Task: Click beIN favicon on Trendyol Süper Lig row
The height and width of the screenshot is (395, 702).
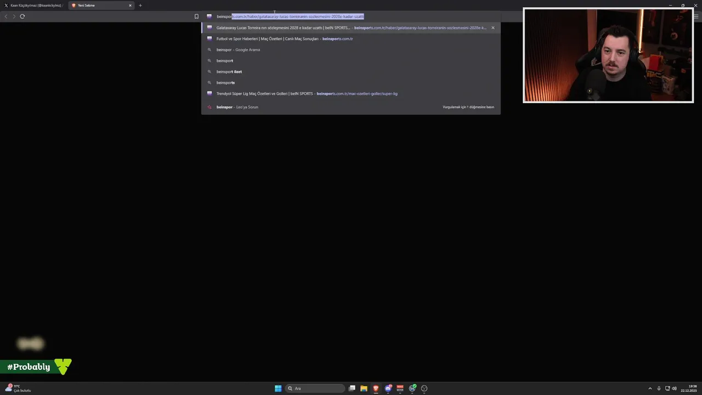Action: click(209, 93)
